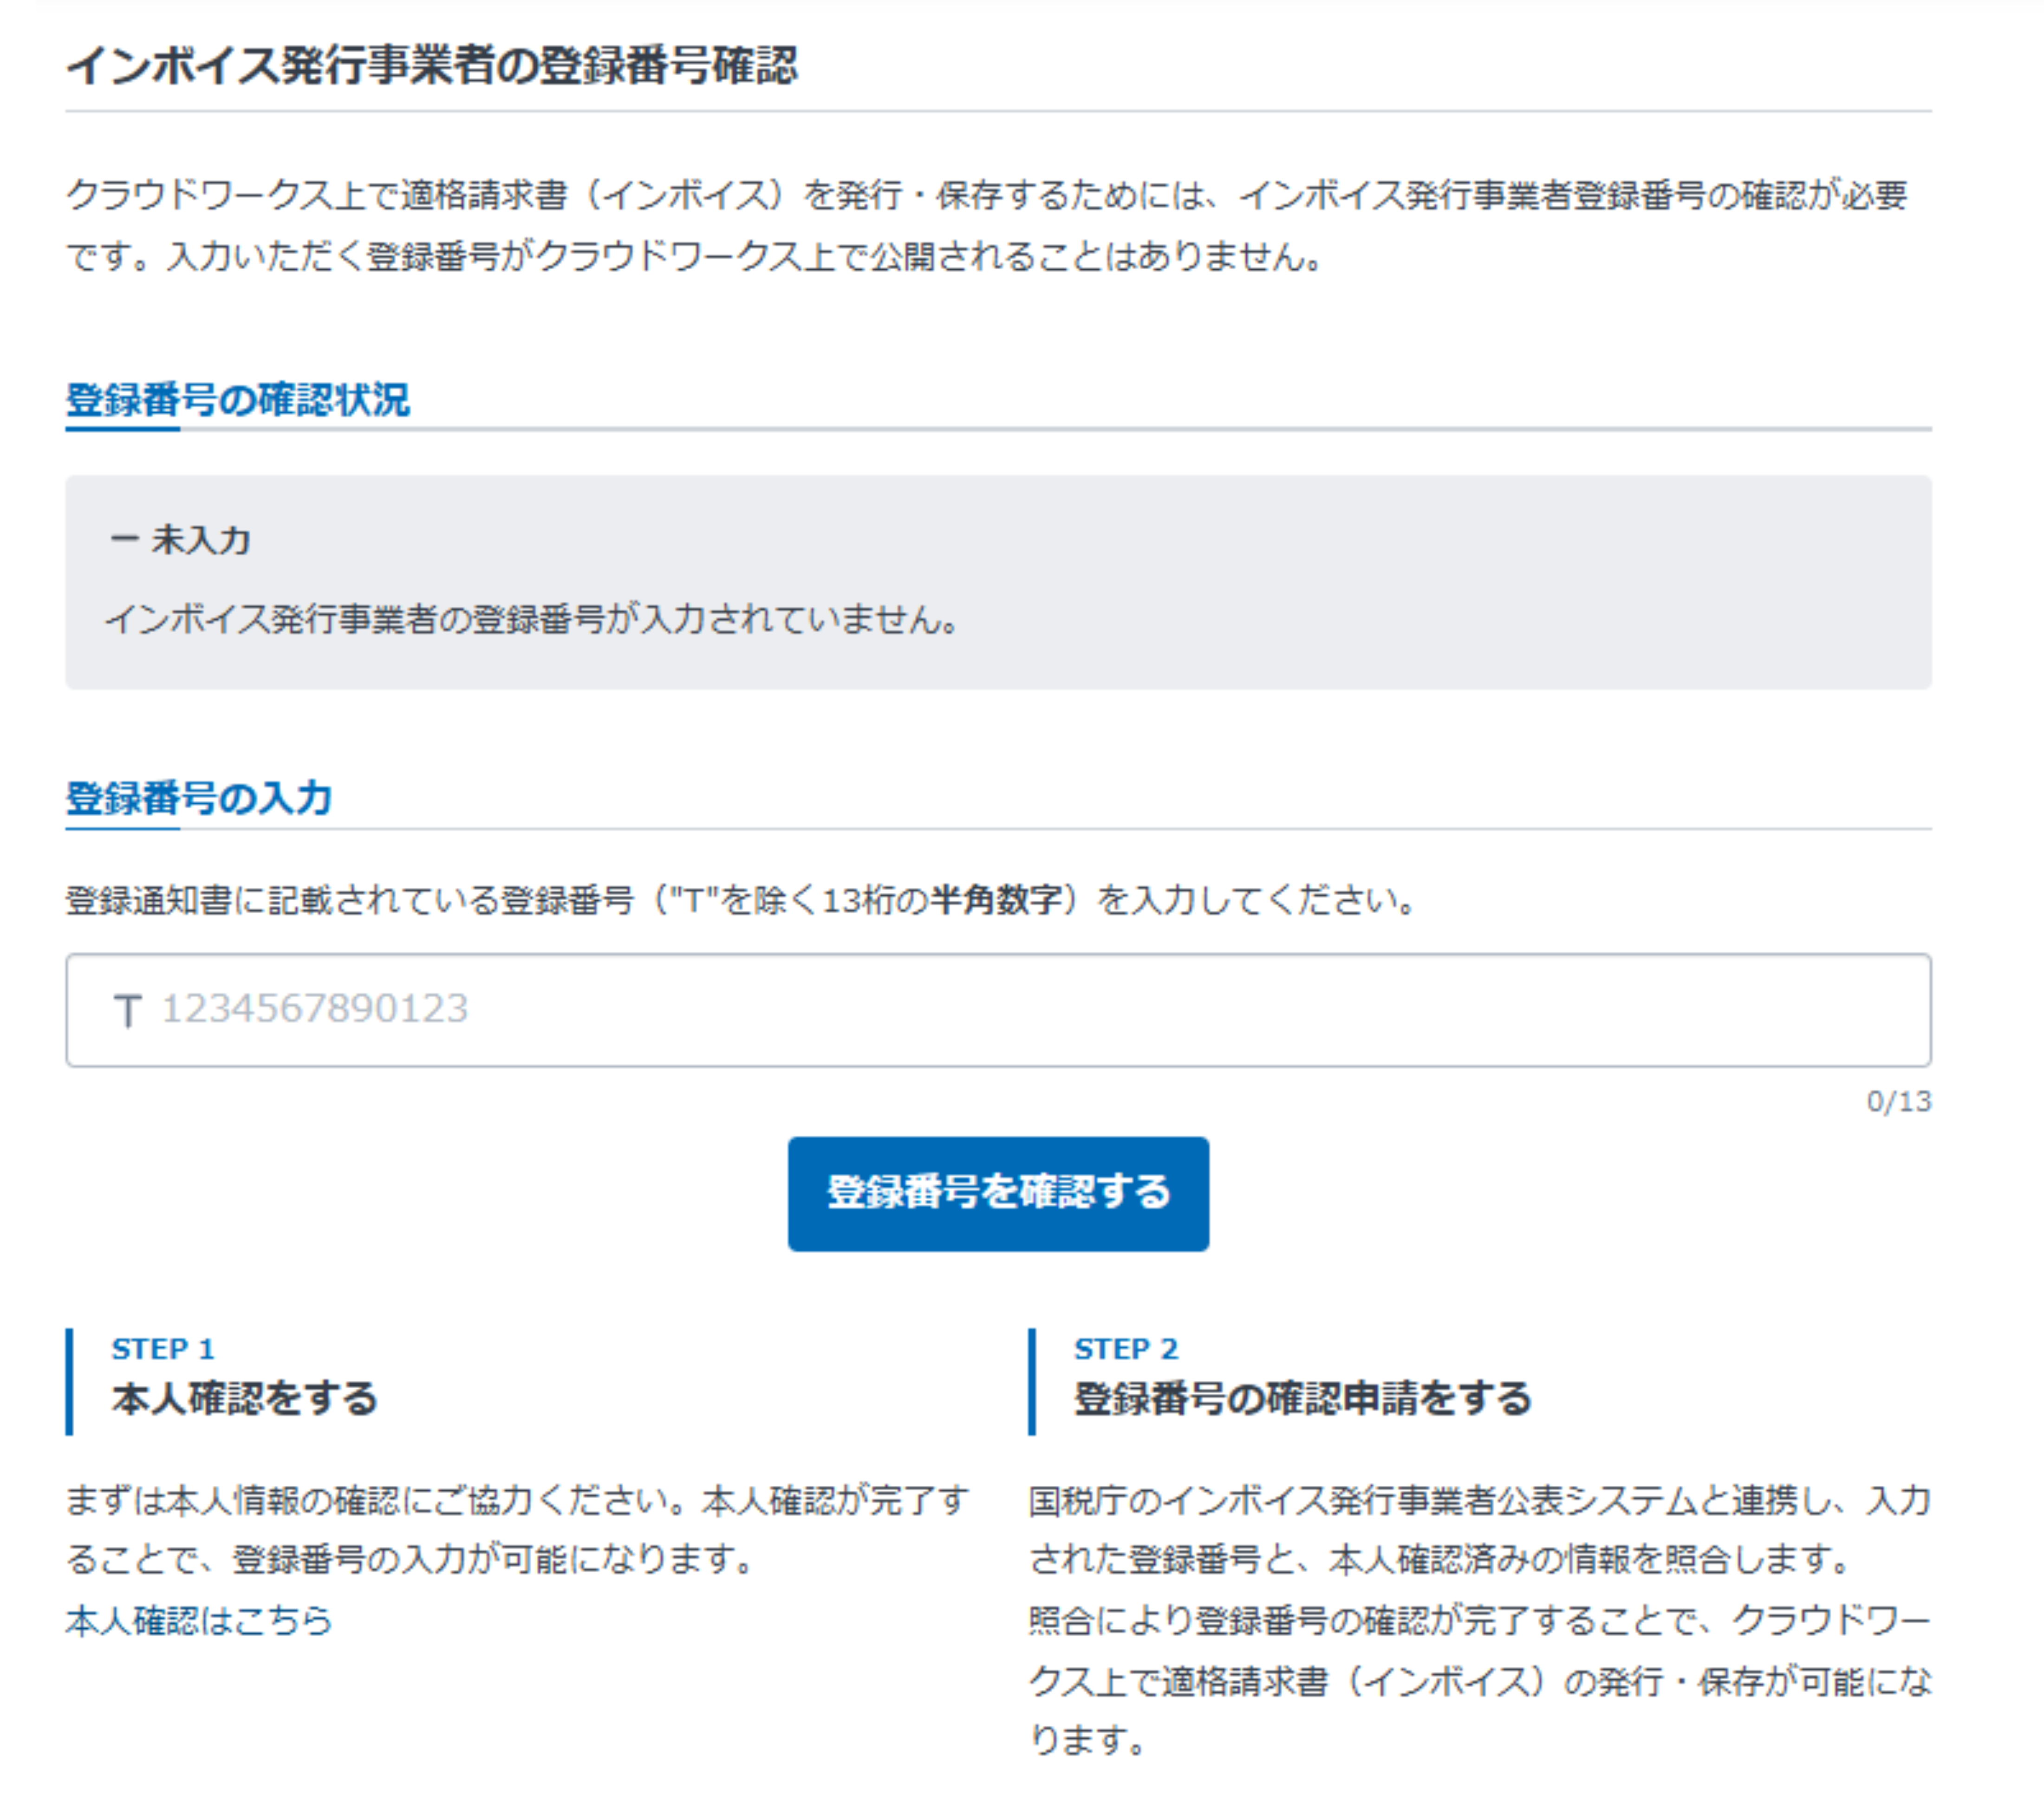Click the intro paragraph starting with クラウドワークス上で適格請求書
Screen dimensions: 2044x1820
coord(987,225)
